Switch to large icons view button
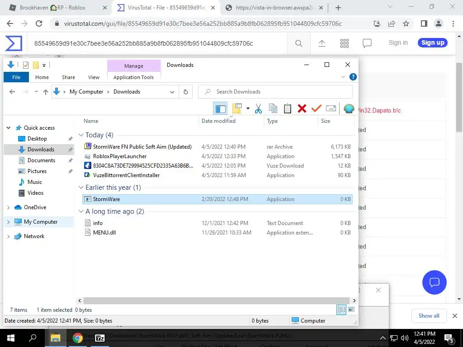 [351, 309]
